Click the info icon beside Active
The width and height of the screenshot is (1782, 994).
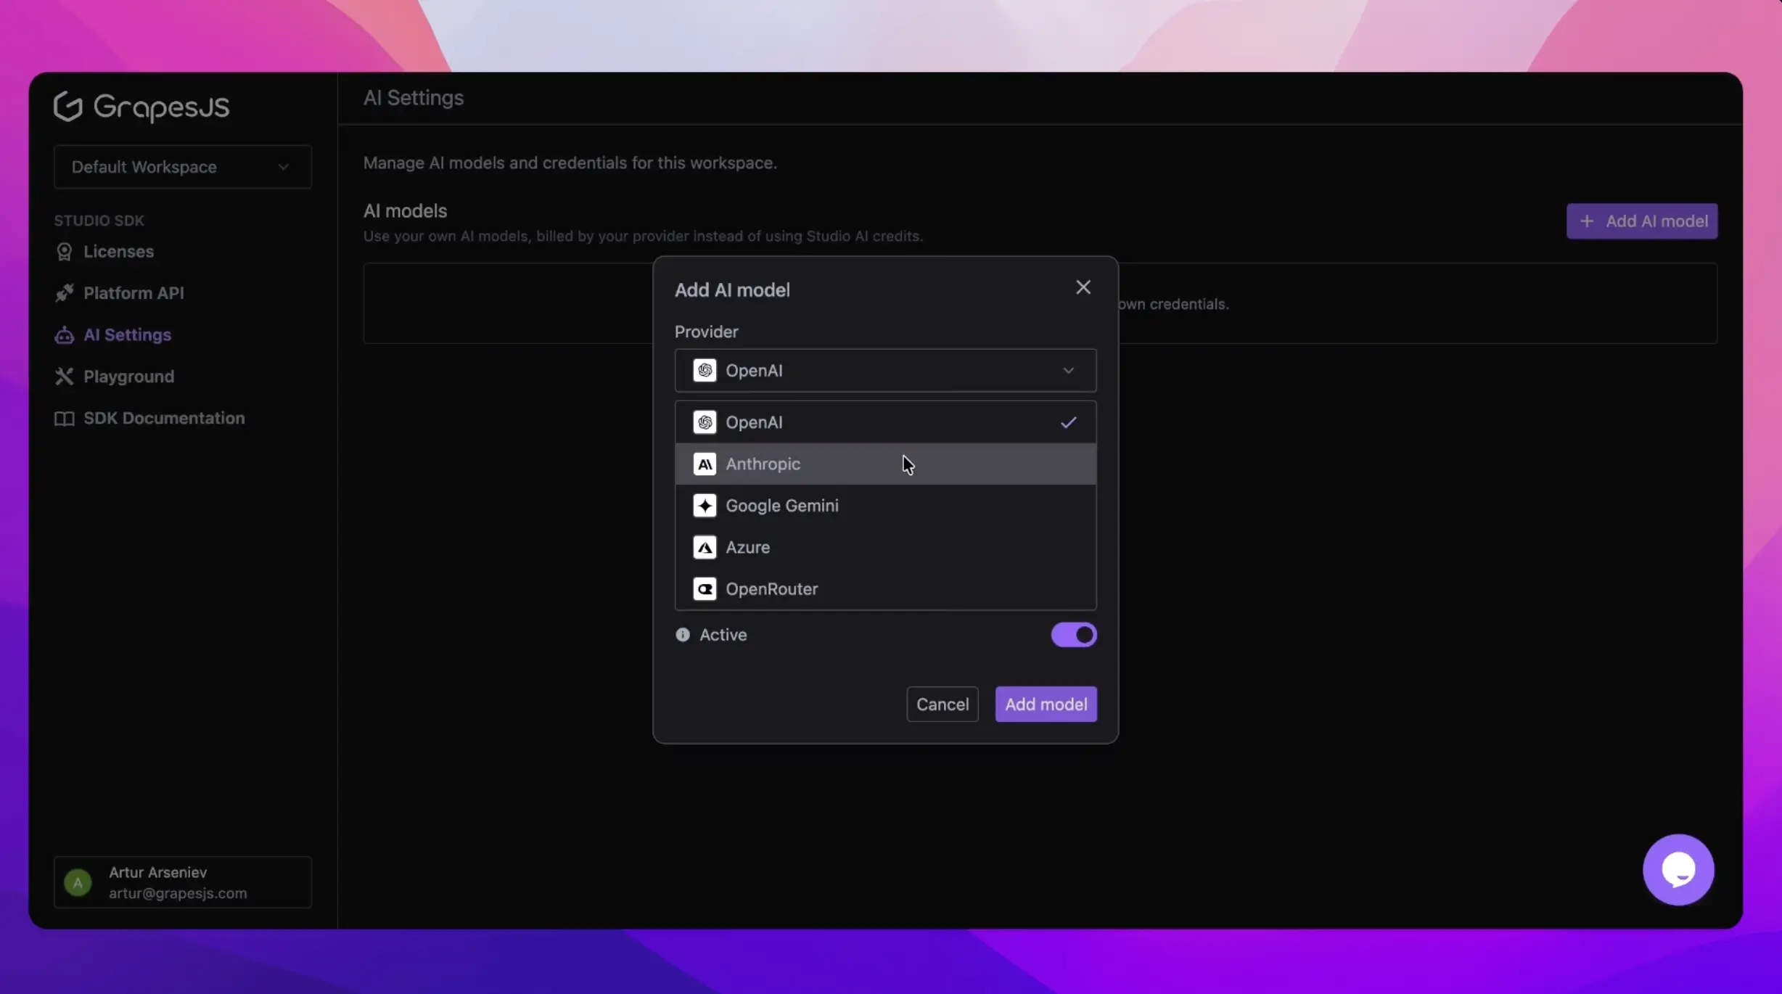[683, 635]
